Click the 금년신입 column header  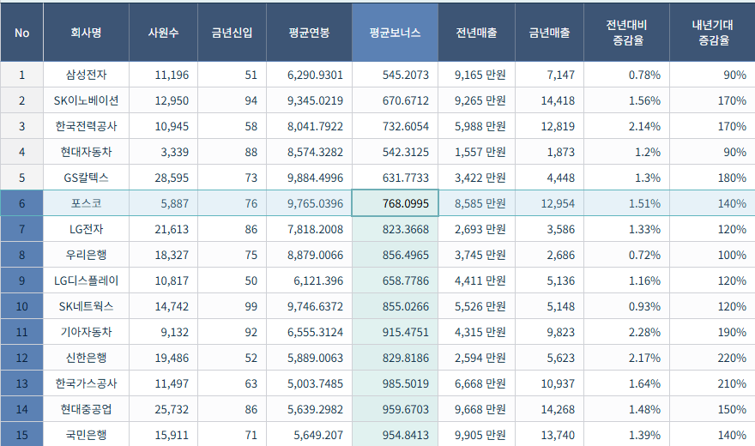click(x=233, y=33)
